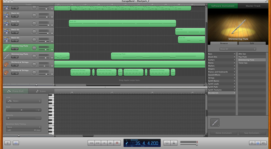Click the selected Shimmering Flute track's flute icon
Image resolution: width=271 pixels, height=149 pixels.
[x=7, y=48]
